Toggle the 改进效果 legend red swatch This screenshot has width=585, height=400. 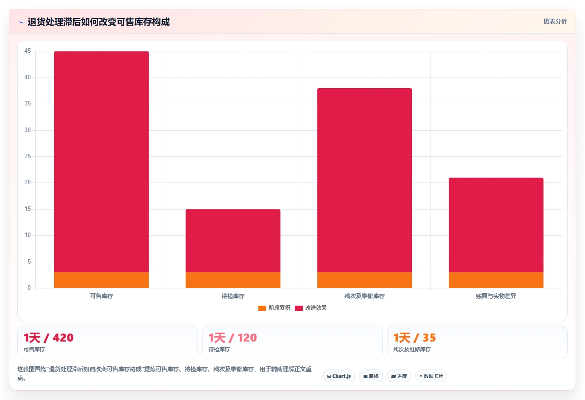click(x=298, y=308)
